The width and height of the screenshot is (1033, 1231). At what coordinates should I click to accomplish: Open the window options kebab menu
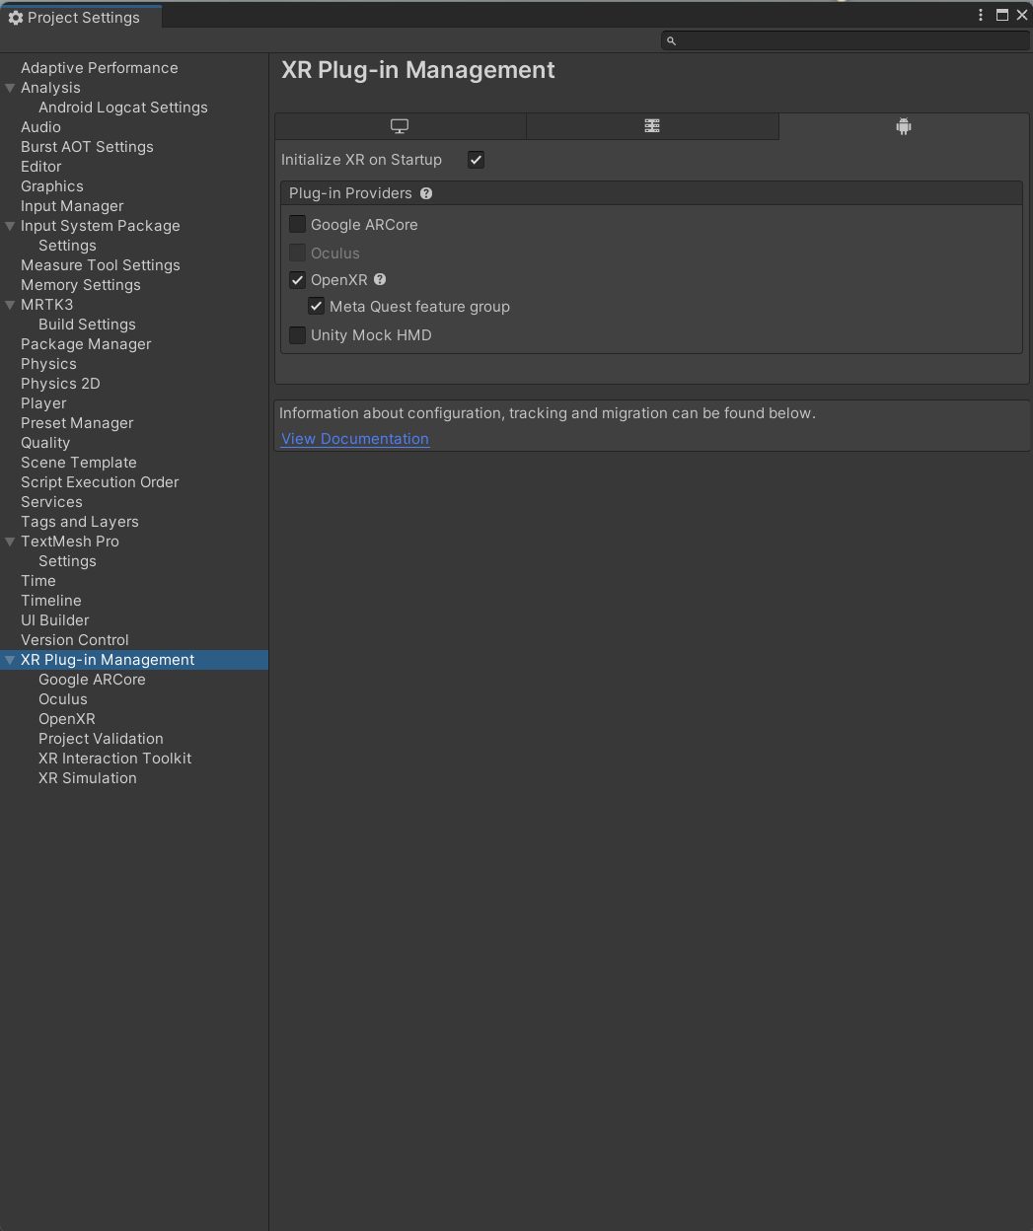980,15
